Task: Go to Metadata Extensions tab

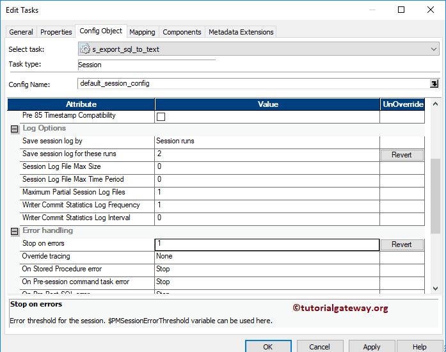Action: [x=241, y=32]
